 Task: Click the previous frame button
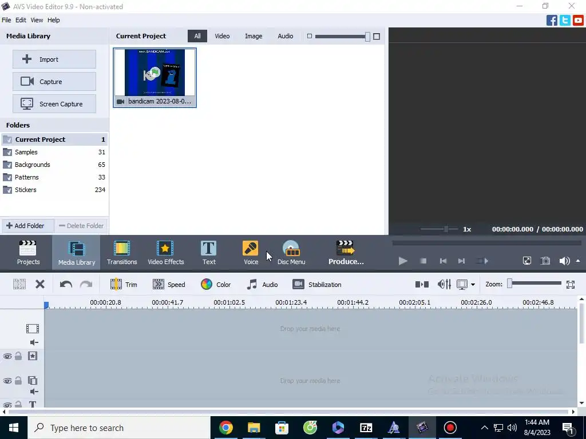[443, 261]
